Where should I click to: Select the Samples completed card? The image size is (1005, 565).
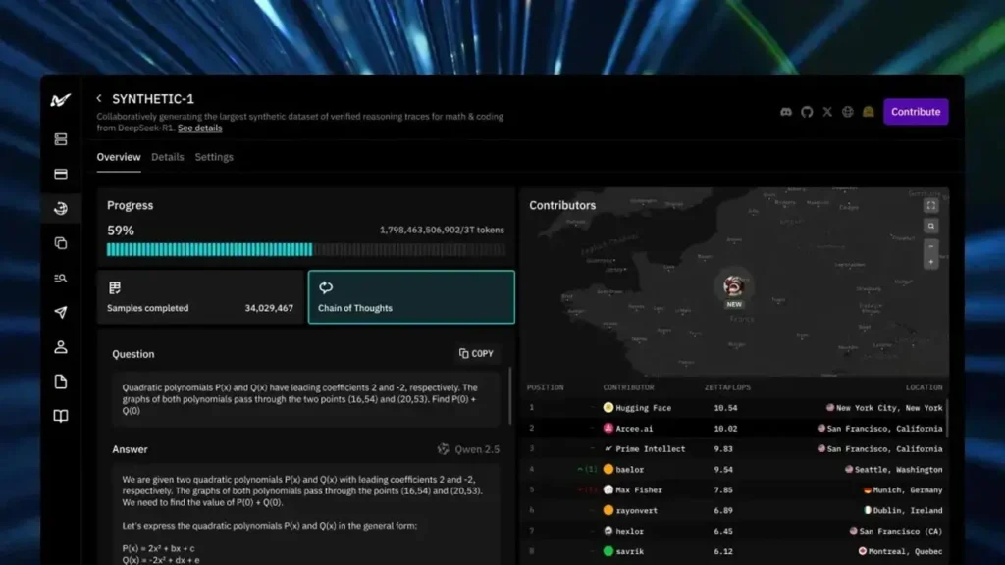(x=200, y=296)
